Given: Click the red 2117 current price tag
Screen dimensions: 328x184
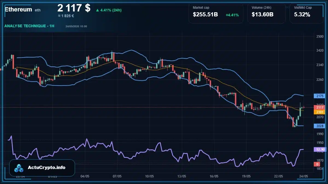Looking at the screenshot, I should (320, 108).
